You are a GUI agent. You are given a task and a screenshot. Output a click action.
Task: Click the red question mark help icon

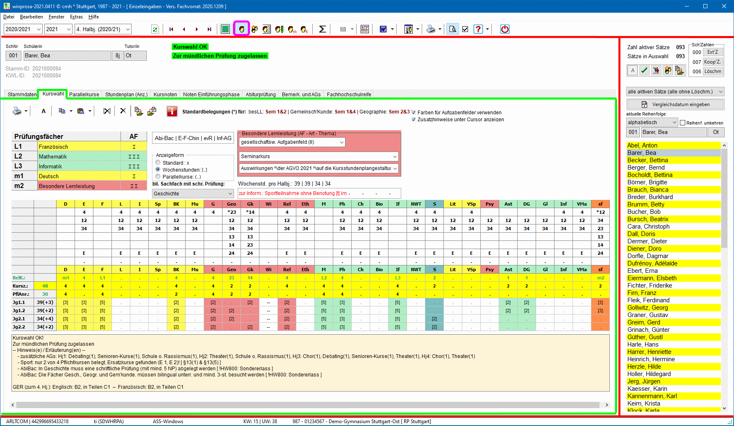pos(478,29)
